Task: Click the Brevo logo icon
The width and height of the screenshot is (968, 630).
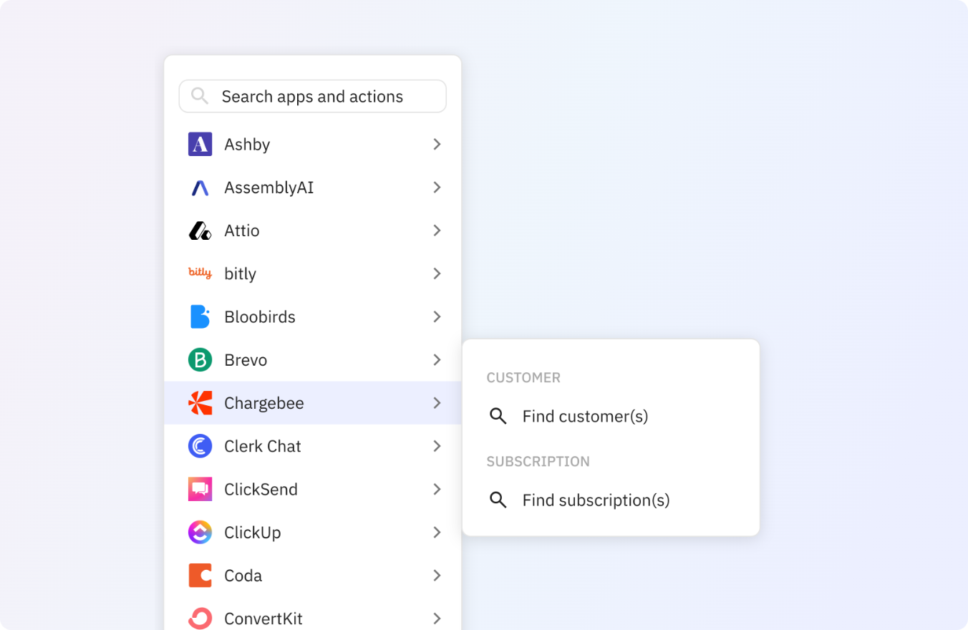Action: click(200, 359)
